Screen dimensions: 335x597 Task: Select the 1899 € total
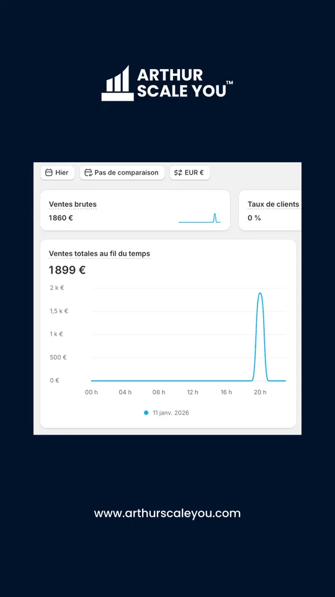pyautogui.click(x=67, y=270)
